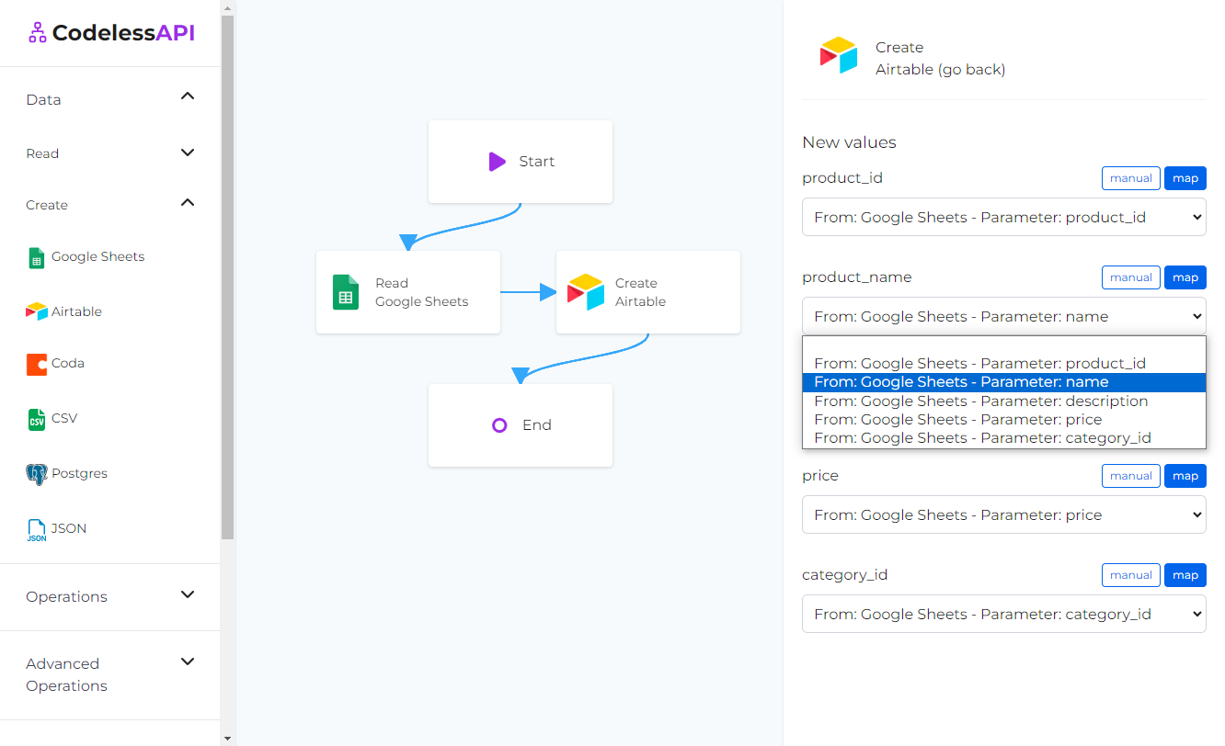Select CSV under Create
1225x746 pixels.
[64, 419]
